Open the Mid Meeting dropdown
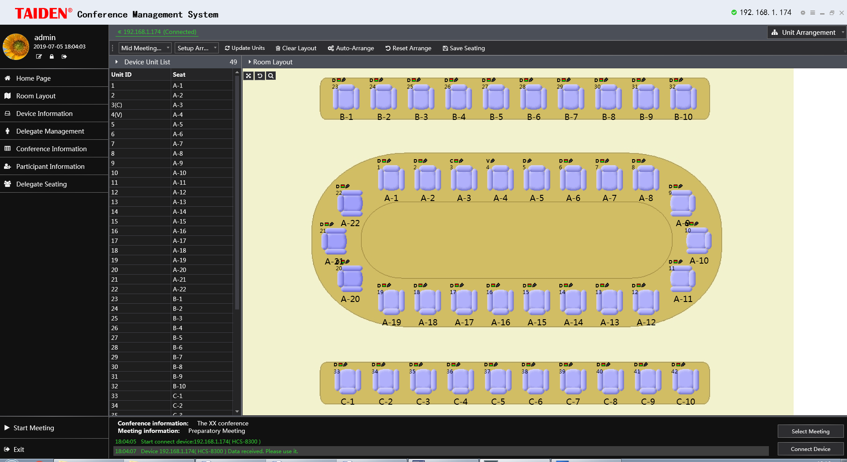 coord(145,48)
